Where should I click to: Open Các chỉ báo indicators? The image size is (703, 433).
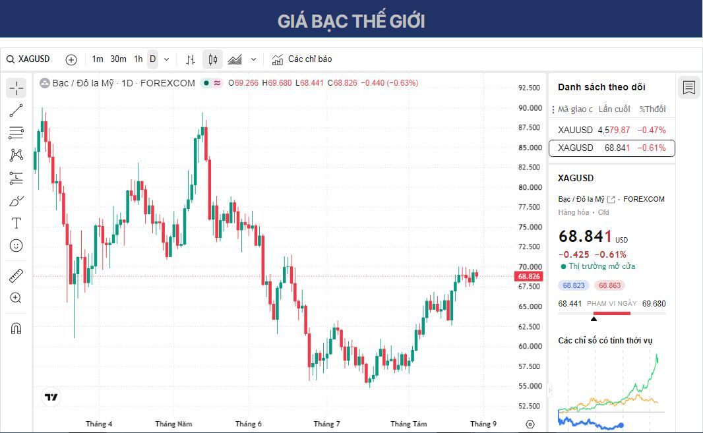[302, 59]
